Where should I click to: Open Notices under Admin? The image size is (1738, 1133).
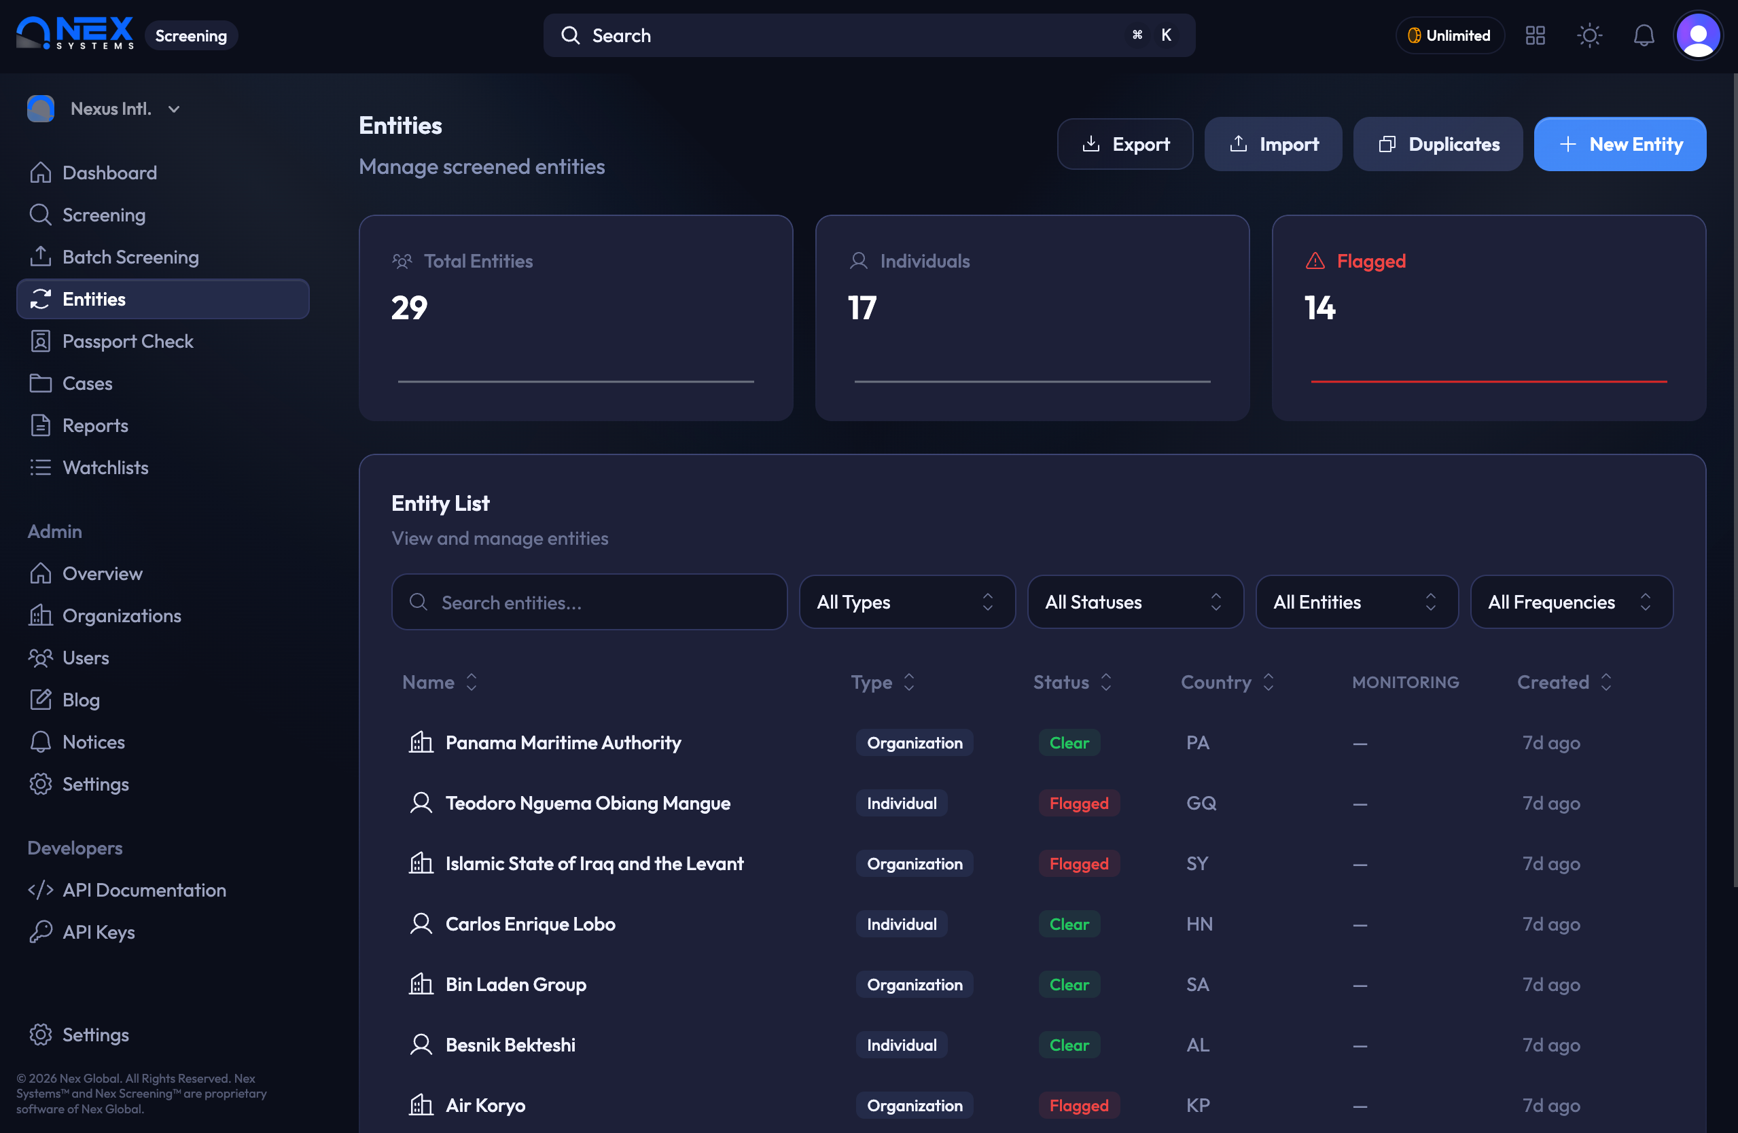pos(163,742)
